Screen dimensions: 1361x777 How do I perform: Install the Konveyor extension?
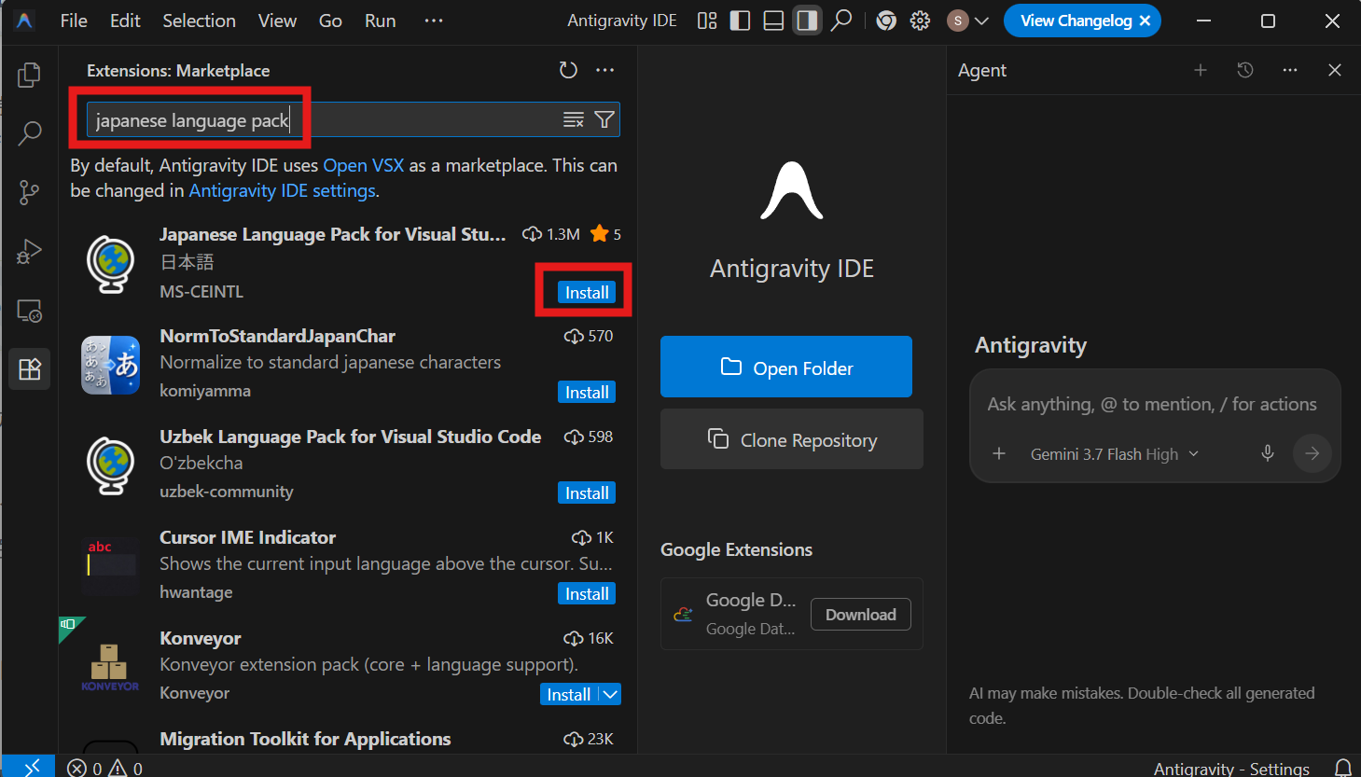(x=569, y=695)
